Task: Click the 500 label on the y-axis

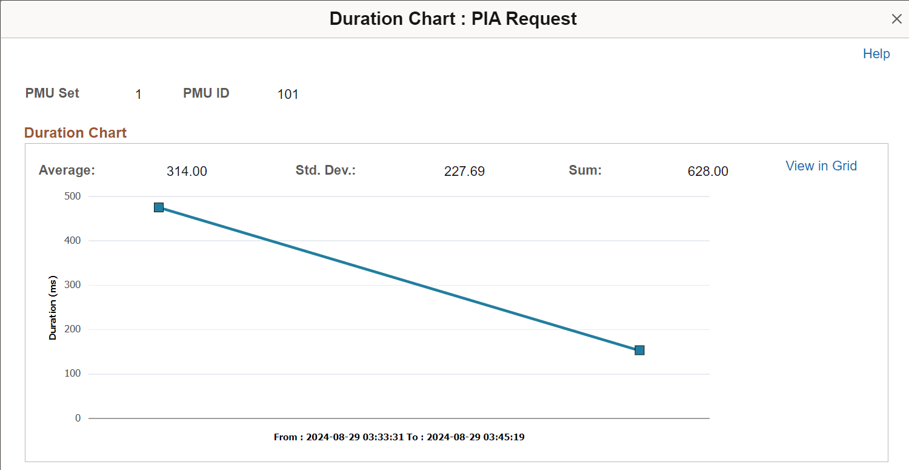Action: click(72, 196)
